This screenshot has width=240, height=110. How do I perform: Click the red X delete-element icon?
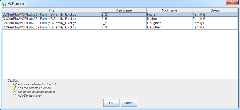[x=15, y=92]
